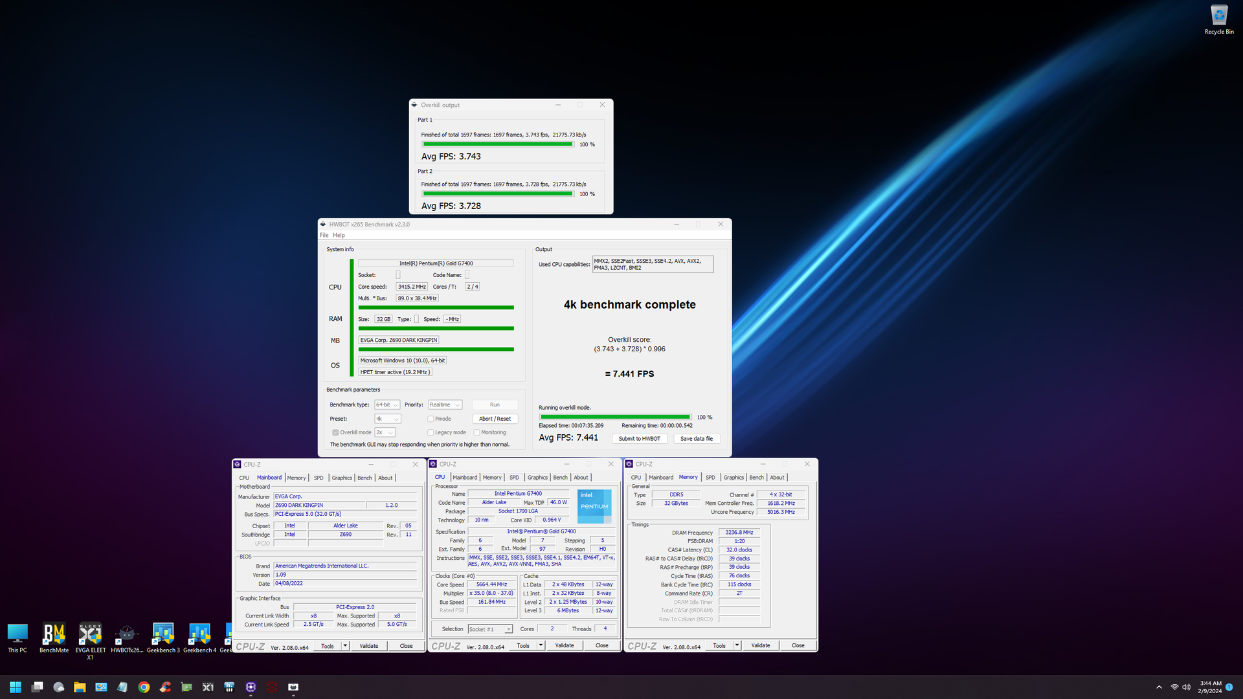This screenshot has height=699, width=1243.
Task: Enable Legacy mode checkbox
Action: pyautogui.click(x=431, y=432)
